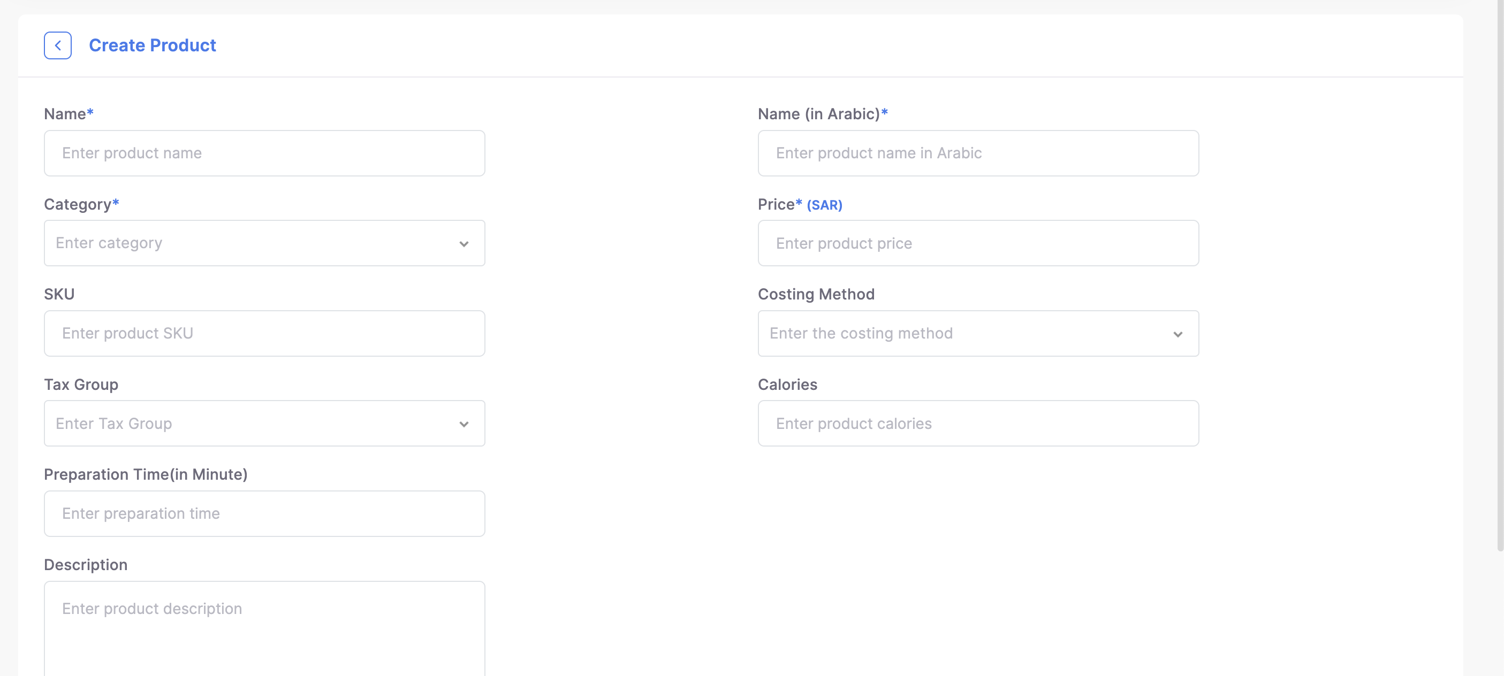Click the (SAR) currency text
This screenshot has height=676, width=1504.
tap(824, 205)
